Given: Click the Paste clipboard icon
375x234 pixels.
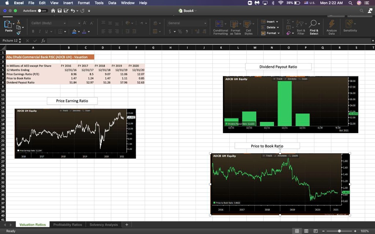Looking at the screenshot, I should pyautogui.click(x=8, y=24).
